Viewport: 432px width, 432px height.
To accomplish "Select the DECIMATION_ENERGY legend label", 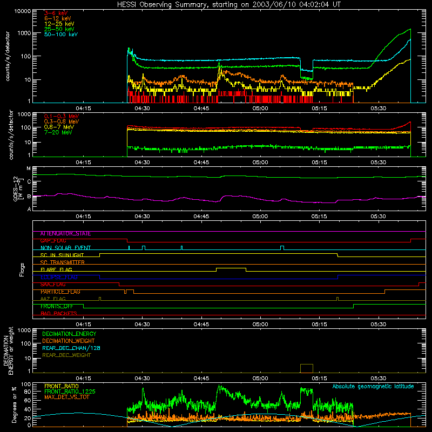I will pyautogui.click(x=69, y=334).
